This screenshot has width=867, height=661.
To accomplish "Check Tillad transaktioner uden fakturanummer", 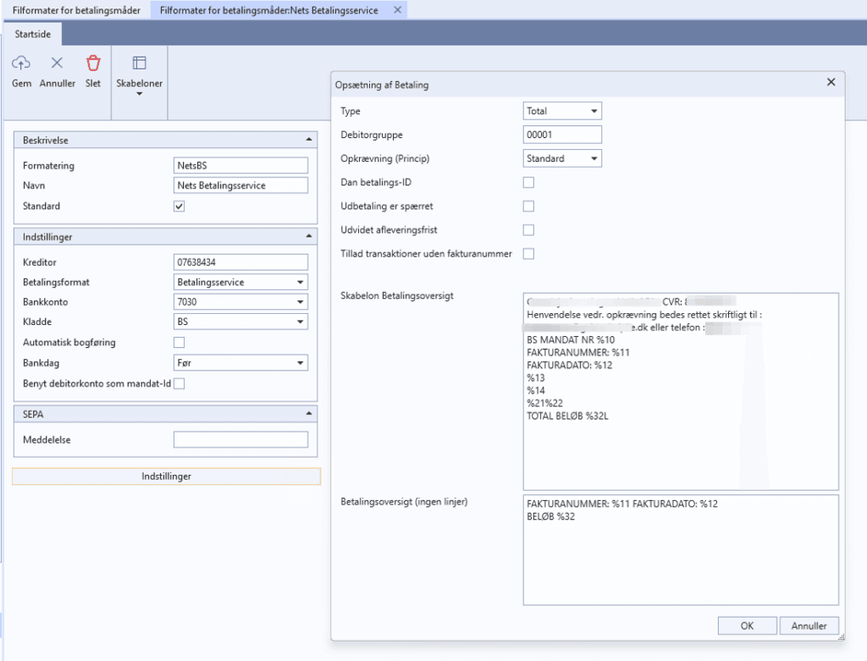I will tap(528, 254).
